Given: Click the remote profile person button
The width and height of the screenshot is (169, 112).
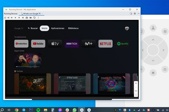Looking at the screenshot, I should click(153, 28).
